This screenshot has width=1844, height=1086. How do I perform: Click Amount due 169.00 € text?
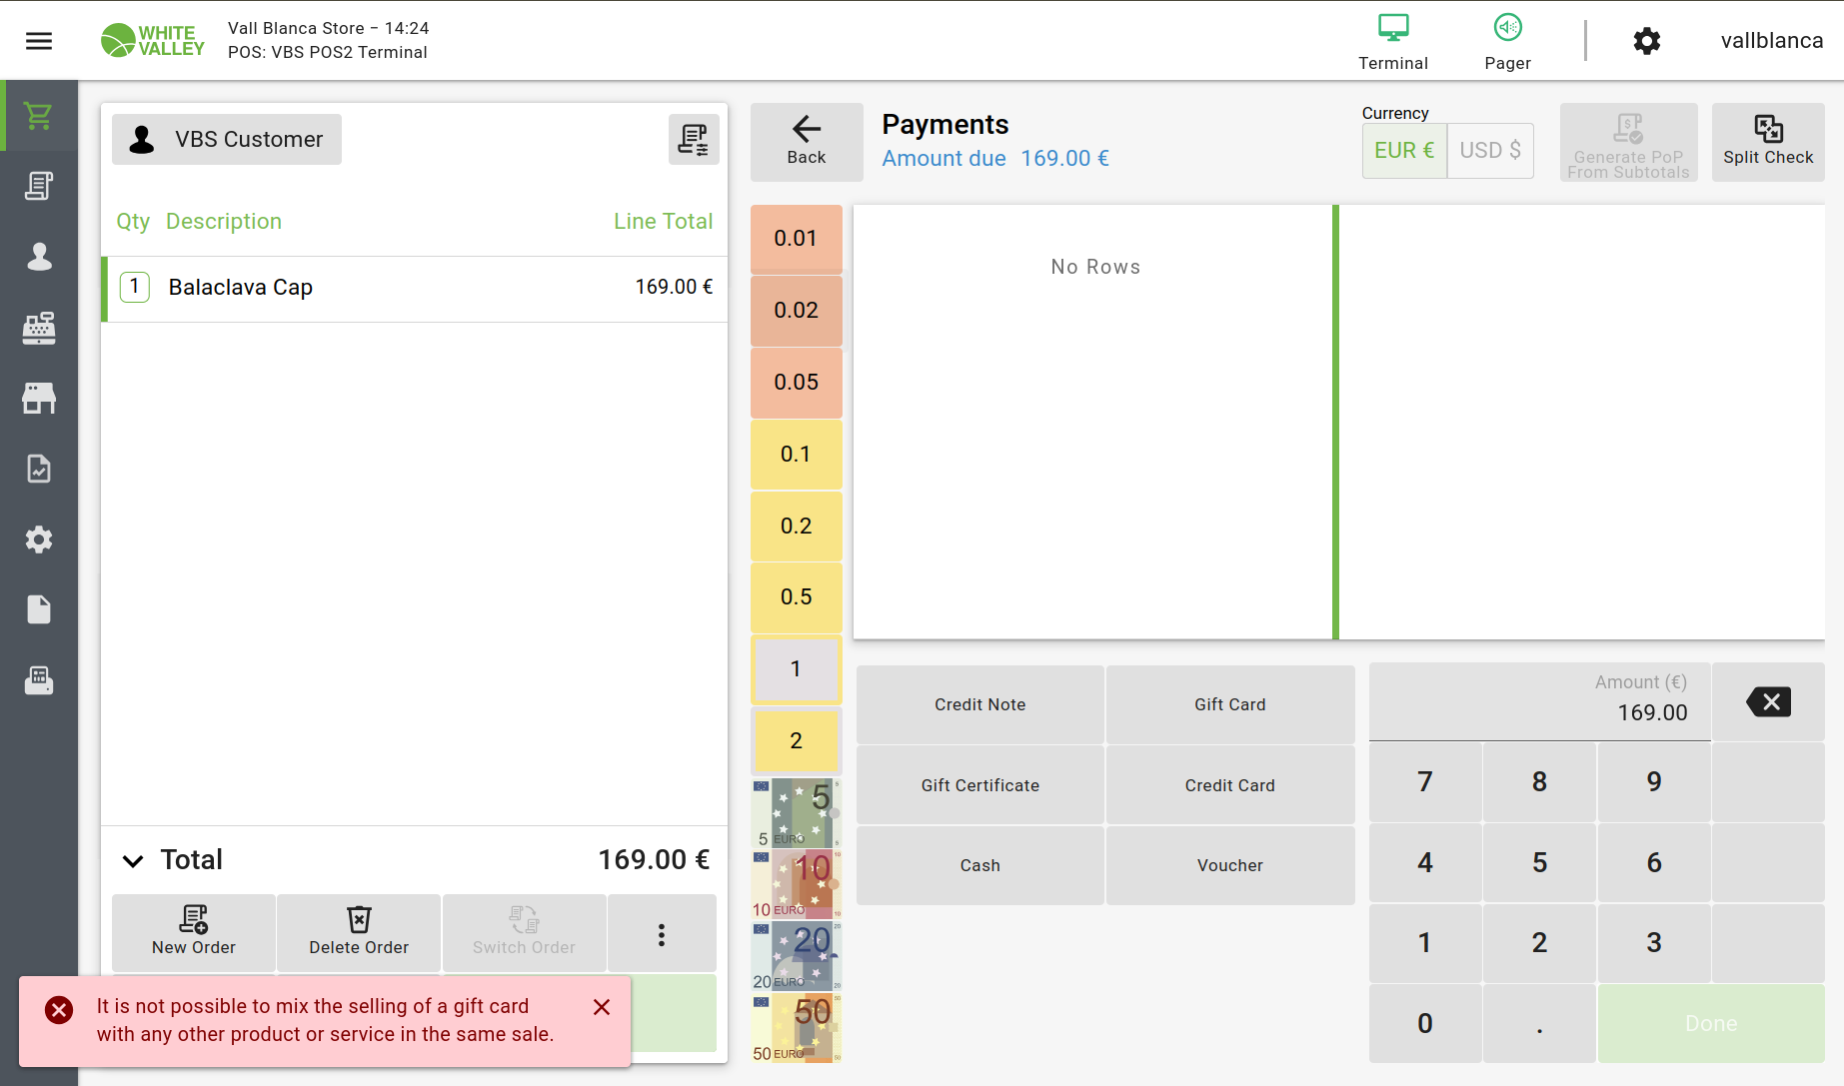995,159
